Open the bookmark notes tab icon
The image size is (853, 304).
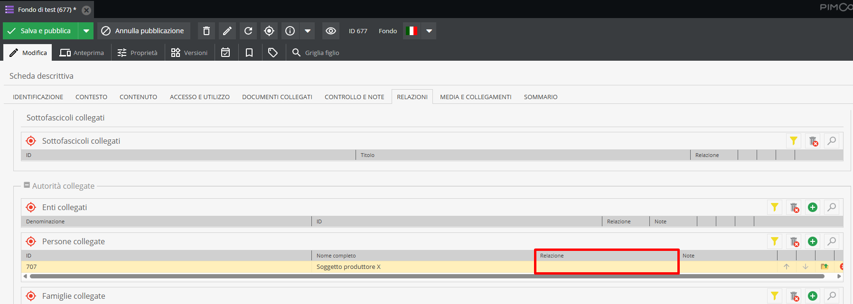[249, 53]
